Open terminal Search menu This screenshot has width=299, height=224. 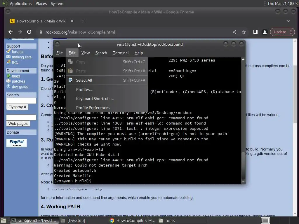point(101,53)
